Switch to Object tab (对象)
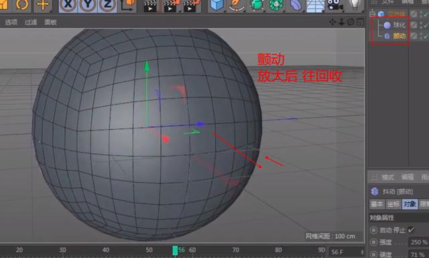 [x=410, y=204]
